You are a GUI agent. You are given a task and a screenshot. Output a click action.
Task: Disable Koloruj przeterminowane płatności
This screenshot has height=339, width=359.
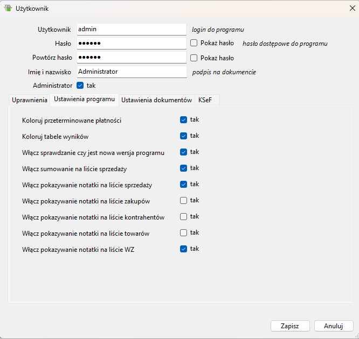point(184,120)
